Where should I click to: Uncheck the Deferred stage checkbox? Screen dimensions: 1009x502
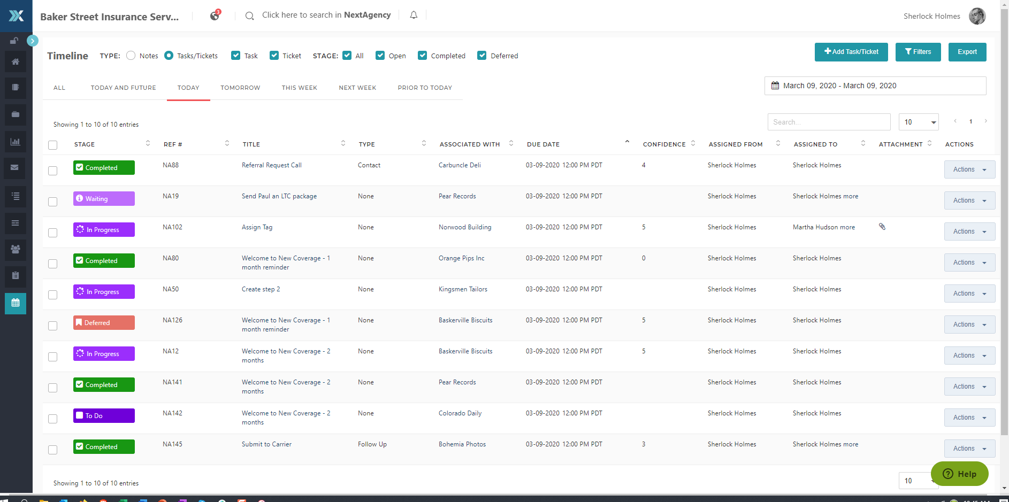point(482,56)
